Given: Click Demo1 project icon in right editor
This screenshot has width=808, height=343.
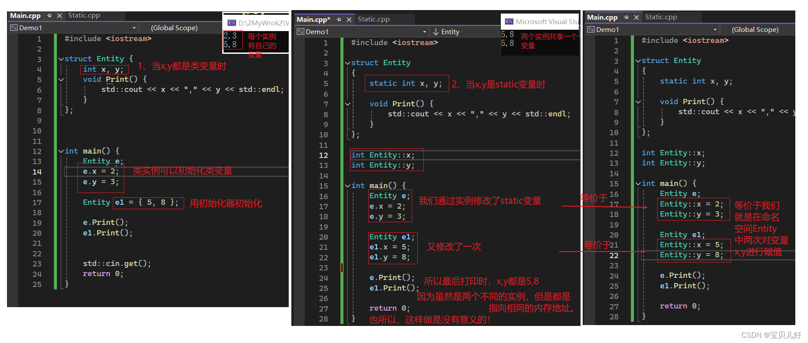Looking at the screenshot, I should [x=591, y=29].
